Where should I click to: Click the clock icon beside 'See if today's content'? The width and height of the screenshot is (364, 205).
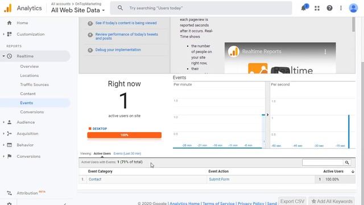[x=90, y=23]
